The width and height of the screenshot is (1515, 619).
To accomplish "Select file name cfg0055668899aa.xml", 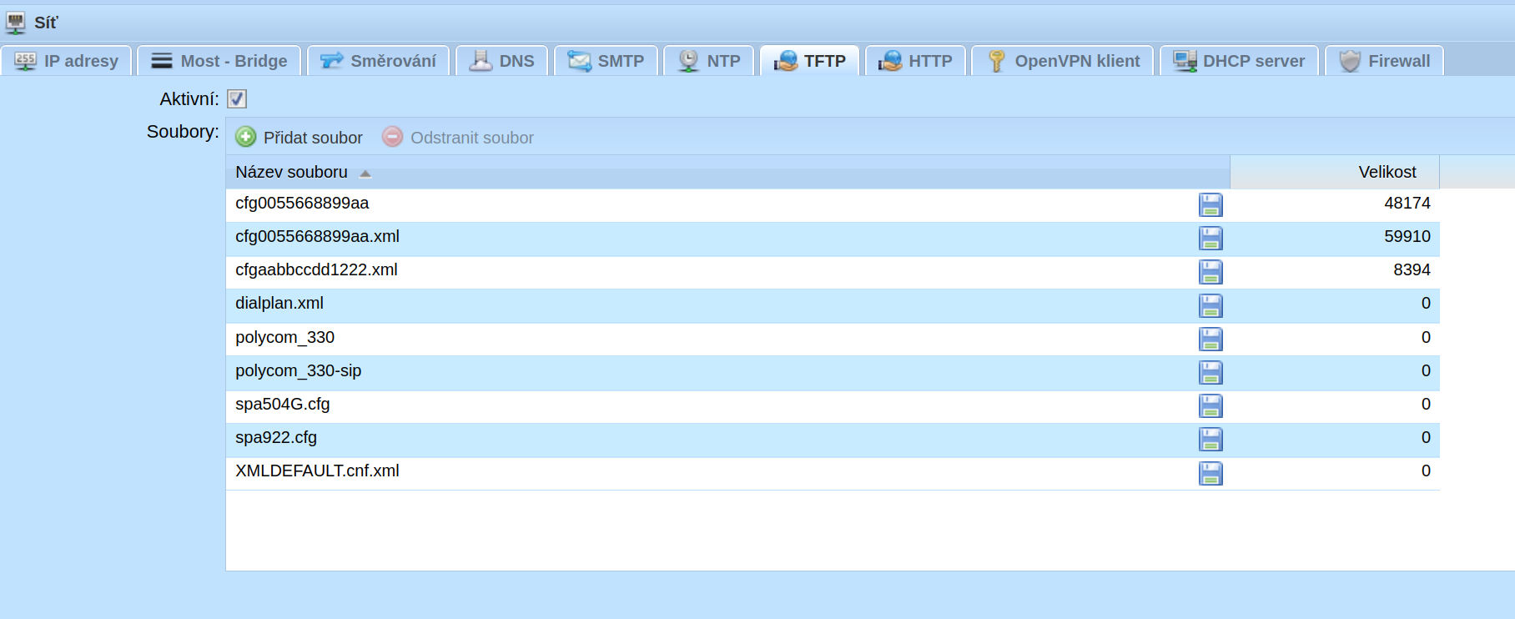I will click(317, 237).
